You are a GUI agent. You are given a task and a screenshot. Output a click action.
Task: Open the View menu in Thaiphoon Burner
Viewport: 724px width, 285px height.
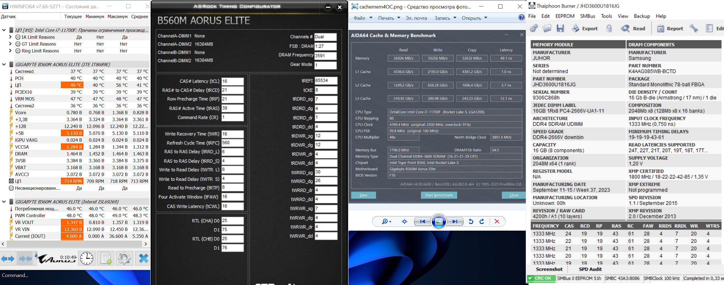coord(623,16)
